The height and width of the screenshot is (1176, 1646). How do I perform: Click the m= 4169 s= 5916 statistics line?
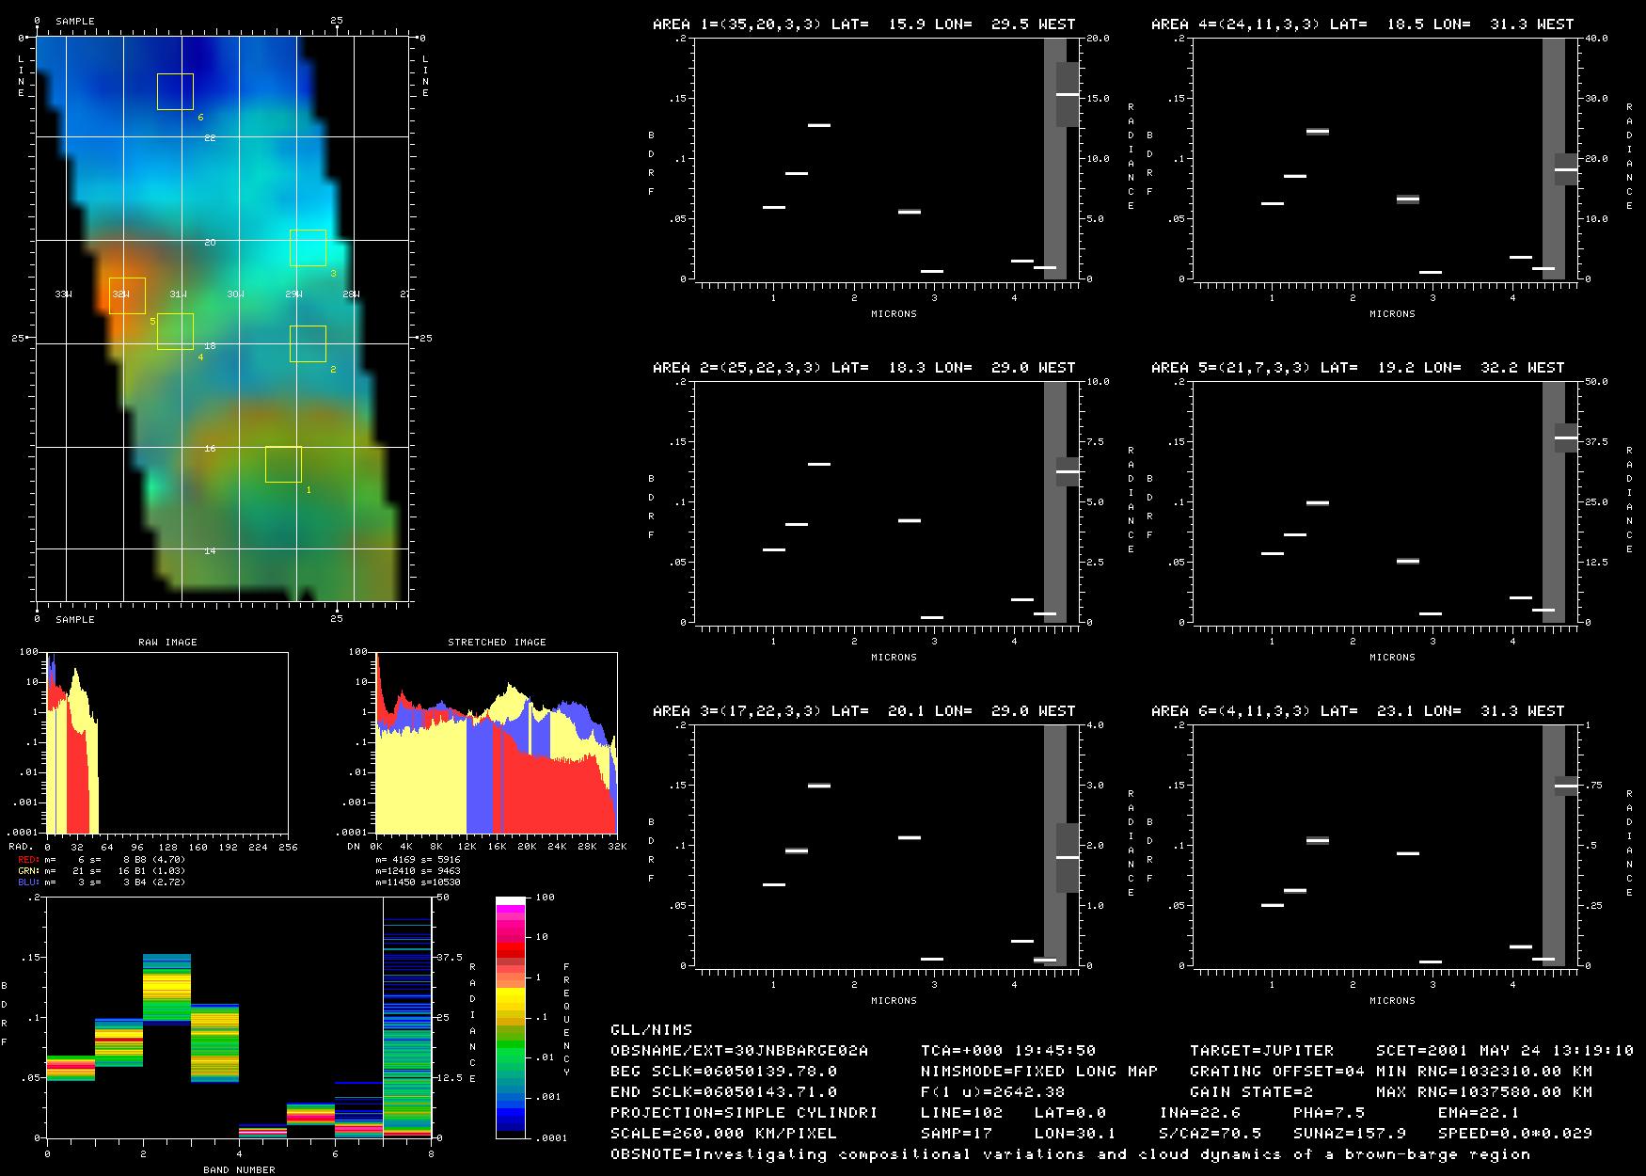(x=418, y=860)
